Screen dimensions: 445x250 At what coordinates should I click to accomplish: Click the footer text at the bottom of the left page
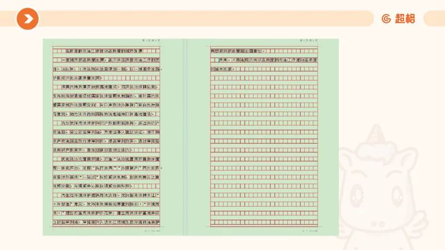(152, 231)
